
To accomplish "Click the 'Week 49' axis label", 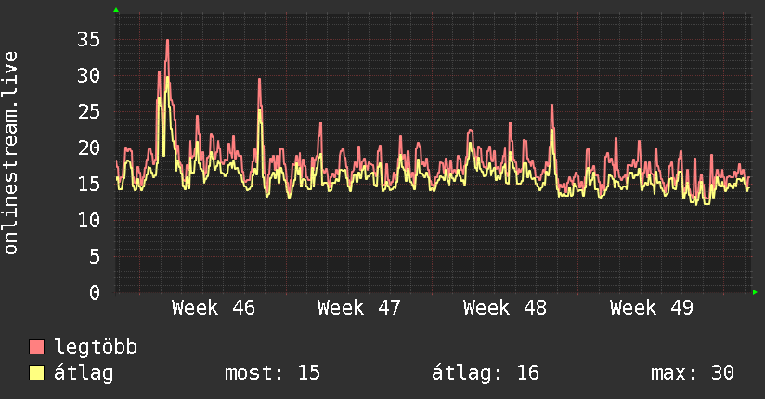I will [652, 308].
